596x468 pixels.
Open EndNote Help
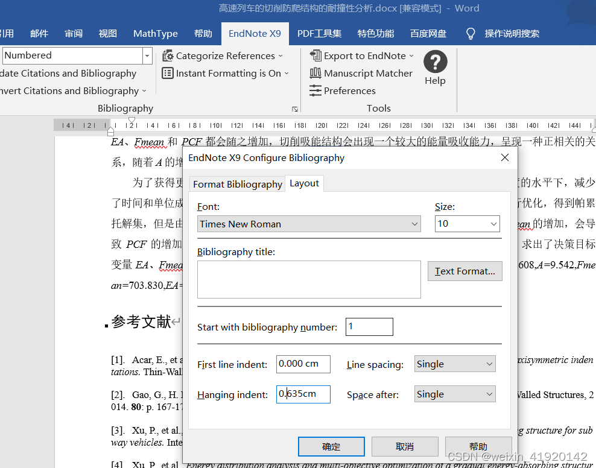(435, 68)
